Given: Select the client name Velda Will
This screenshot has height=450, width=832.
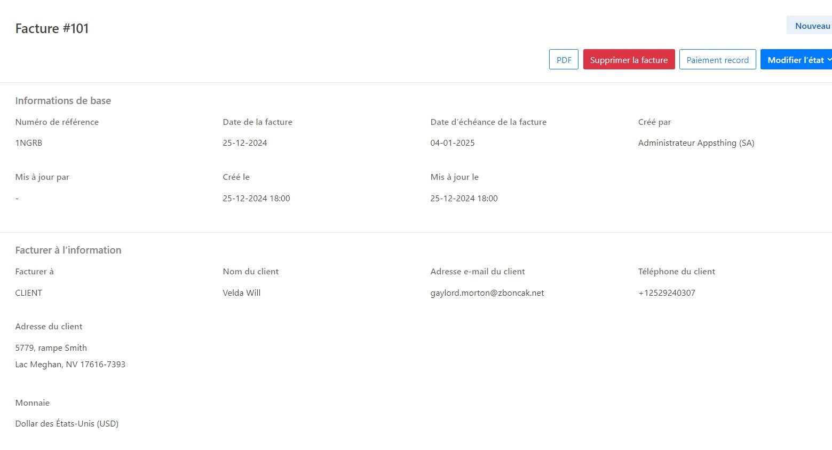Looking at the screenshot, I should click(242, 293).
